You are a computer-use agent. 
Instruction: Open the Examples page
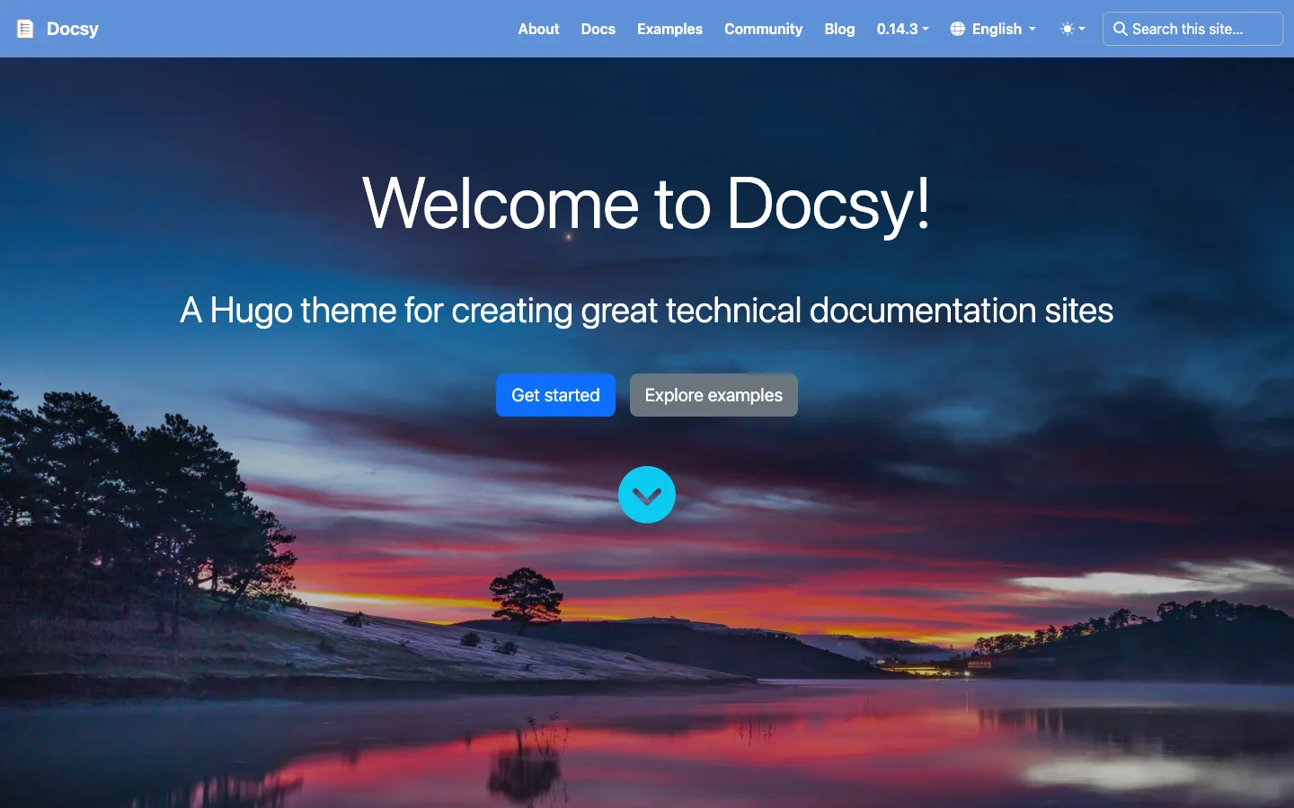click(x=669, y=29)
